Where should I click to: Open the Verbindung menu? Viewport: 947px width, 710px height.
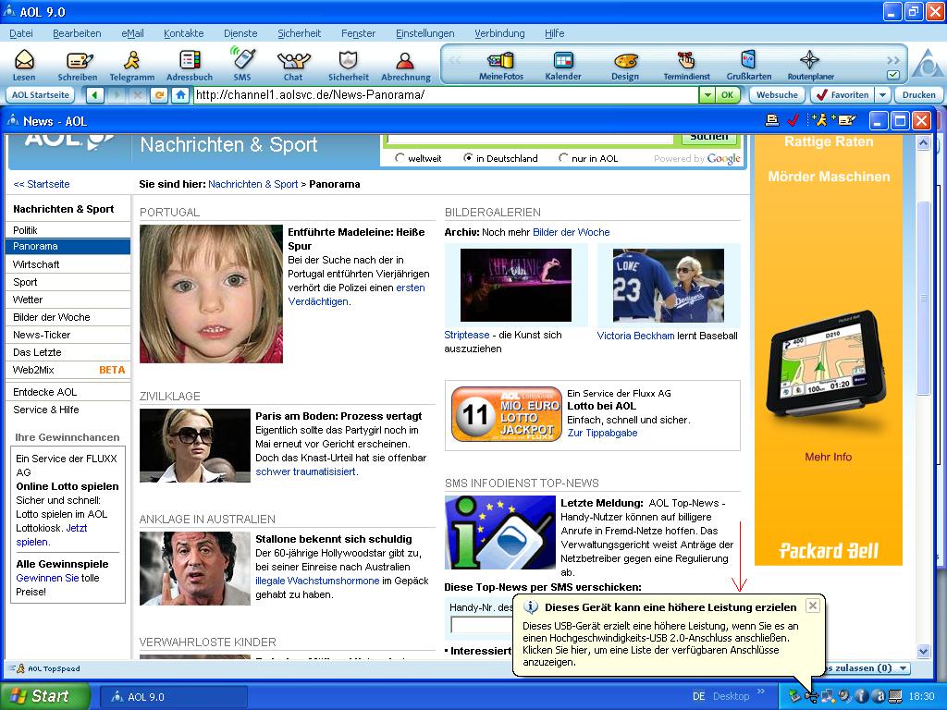pyautogui.click(x=499, y=33)
